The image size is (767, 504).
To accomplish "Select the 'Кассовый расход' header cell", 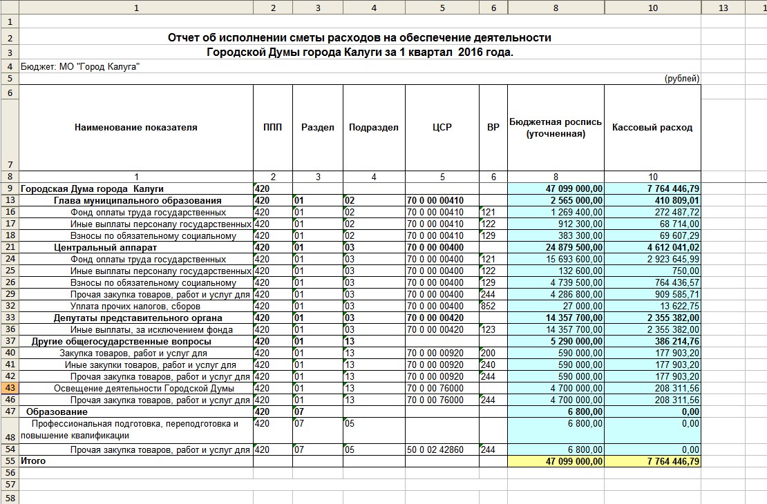I will 652,128.
